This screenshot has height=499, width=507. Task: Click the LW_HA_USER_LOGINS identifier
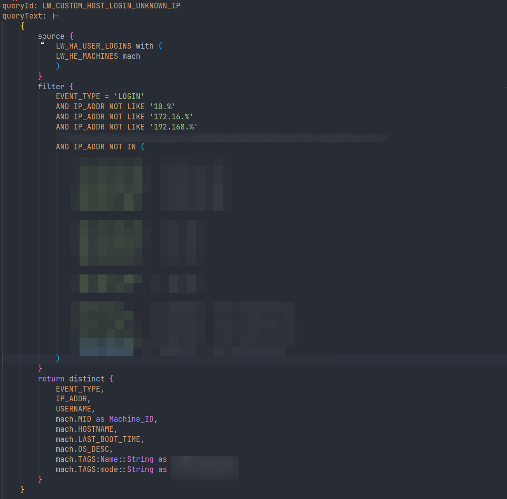coord(94,46)
